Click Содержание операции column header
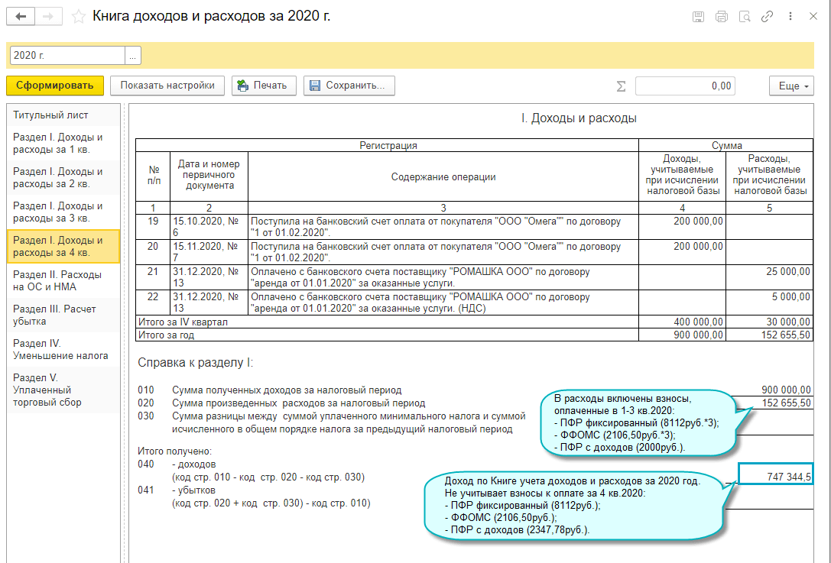The height and width of the screenshot is (563, 831). pyautogui.click(x=443, y=177)
